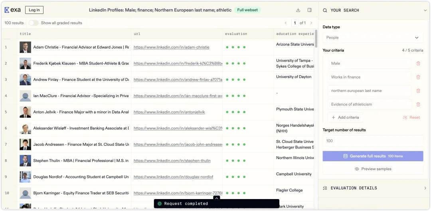This screenshot has height=211, width=431.
Task: Click Jacob Andreasen profile photo
Action: click(25, 145)
